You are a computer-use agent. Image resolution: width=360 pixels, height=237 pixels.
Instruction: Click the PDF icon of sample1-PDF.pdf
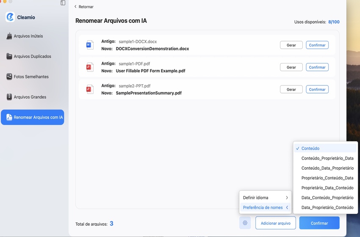click(x=89, y=67)
